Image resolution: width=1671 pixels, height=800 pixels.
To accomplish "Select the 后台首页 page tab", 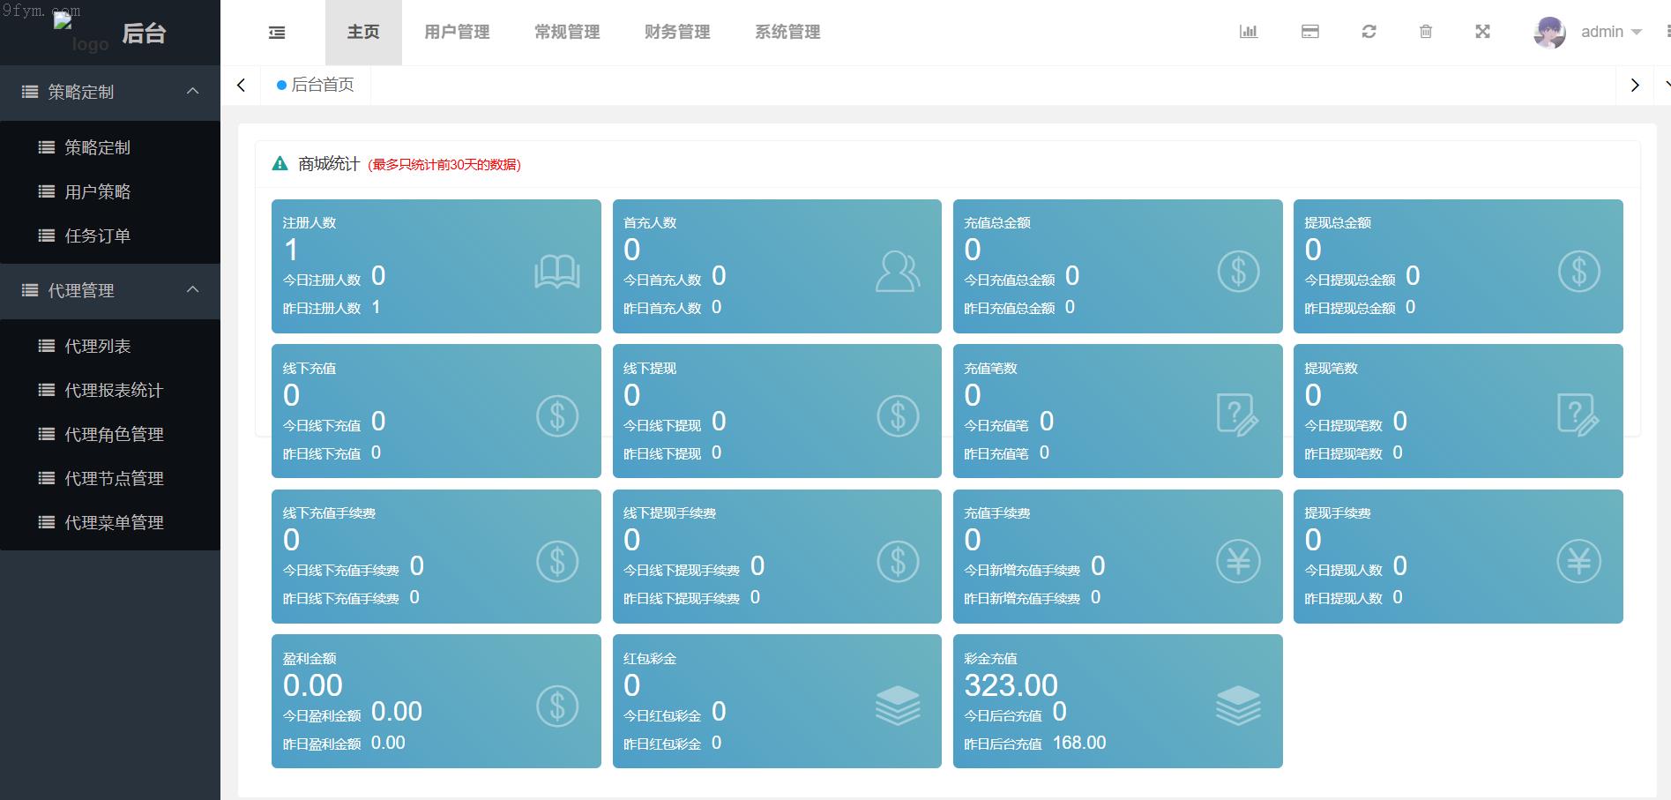I will pyautogui.click(x=316, y=85).
